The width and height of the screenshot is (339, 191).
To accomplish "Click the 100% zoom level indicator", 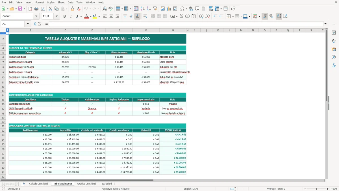I will pos(334,189).
